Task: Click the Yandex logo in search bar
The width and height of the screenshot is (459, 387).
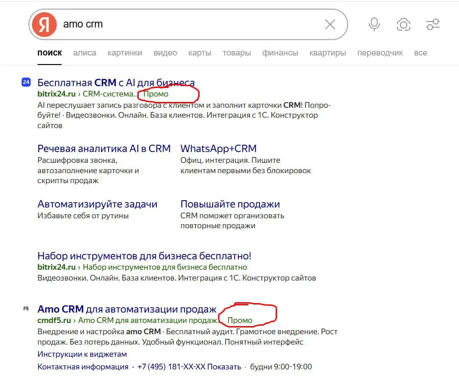Action: tap(44, 24)
